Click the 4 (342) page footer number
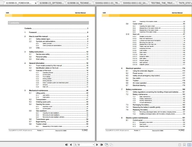 coord(181,130)
